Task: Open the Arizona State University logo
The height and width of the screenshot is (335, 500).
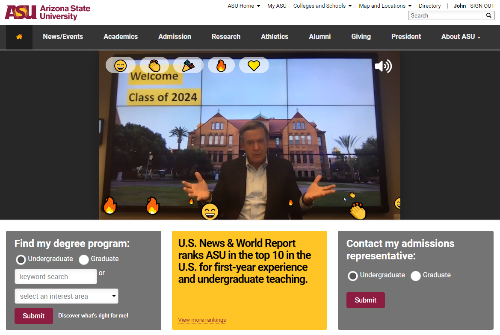Action: pos(47,12)
